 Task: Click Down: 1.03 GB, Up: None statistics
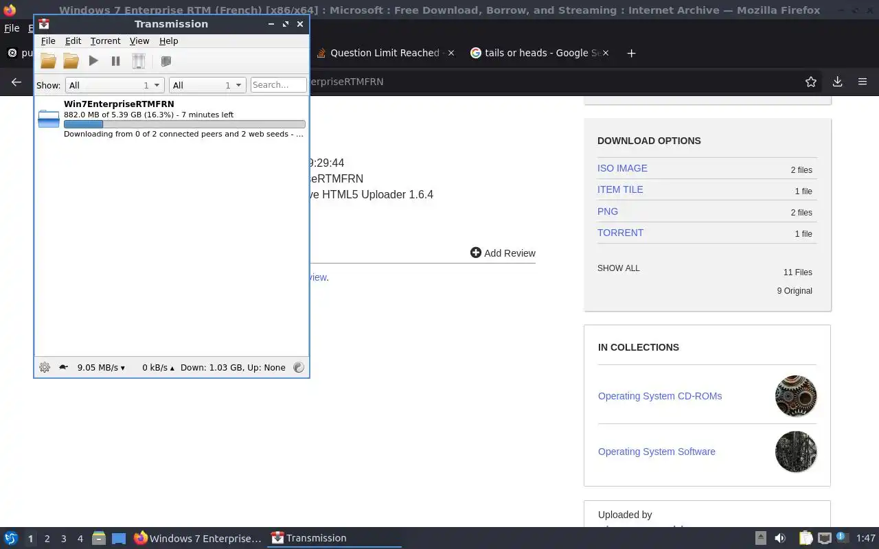(x=233, y=367)
